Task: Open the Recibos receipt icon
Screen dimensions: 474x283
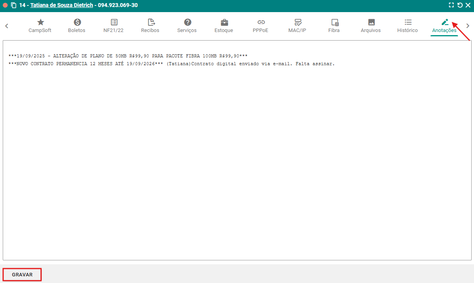Action: tap(151, 22)
